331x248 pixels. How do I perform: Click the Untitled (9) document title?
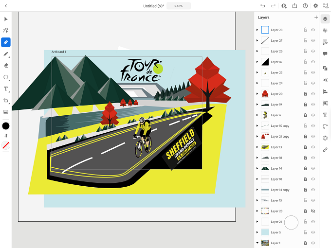[x=153, y=6]
